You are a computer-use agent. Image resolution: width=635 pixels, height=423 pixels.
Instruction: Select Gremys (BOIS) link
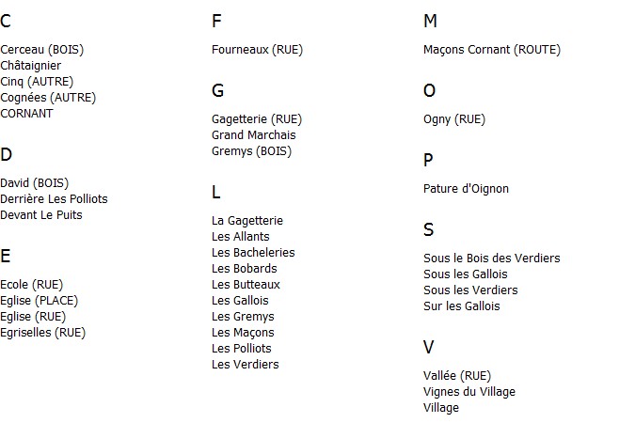coord(252,151)
